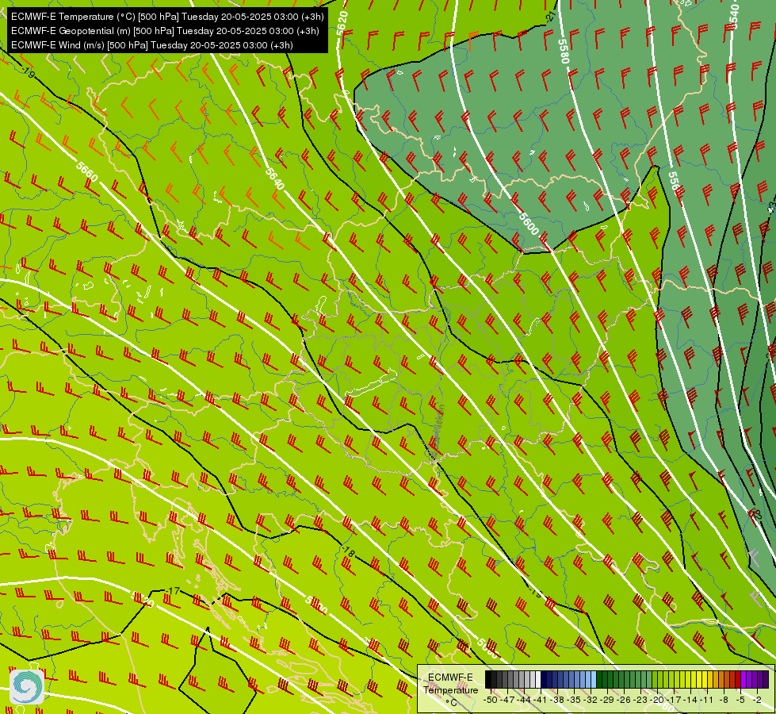Click the -8 tick label on legend
The width and height of the screenshot is (776, 714).
[724, 700]
